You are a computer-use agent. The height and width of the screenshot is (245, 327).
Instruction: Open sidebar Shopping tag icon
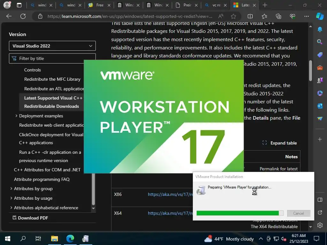(x=320, y=55)
